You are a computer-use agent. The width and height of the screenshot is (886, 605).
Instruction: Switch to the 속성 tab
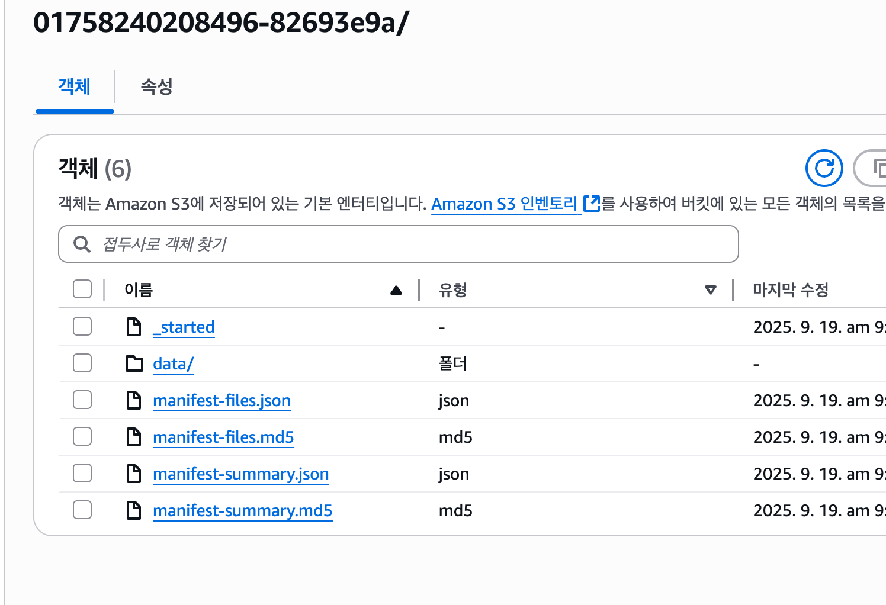point(156,86)
